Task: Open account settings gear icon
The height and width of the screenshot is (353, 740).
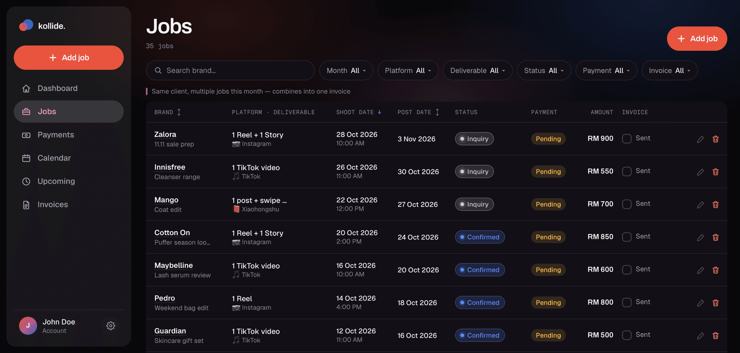Action: click(111, 326)
